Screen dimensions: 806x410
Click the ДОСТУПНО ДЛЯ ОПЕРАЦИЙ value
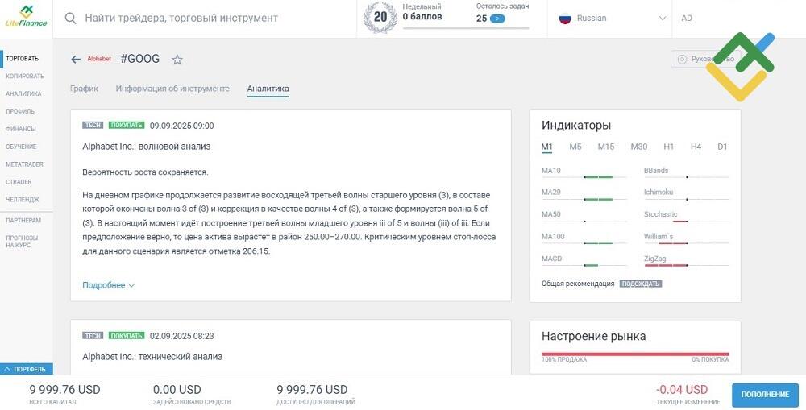[312, 390]
